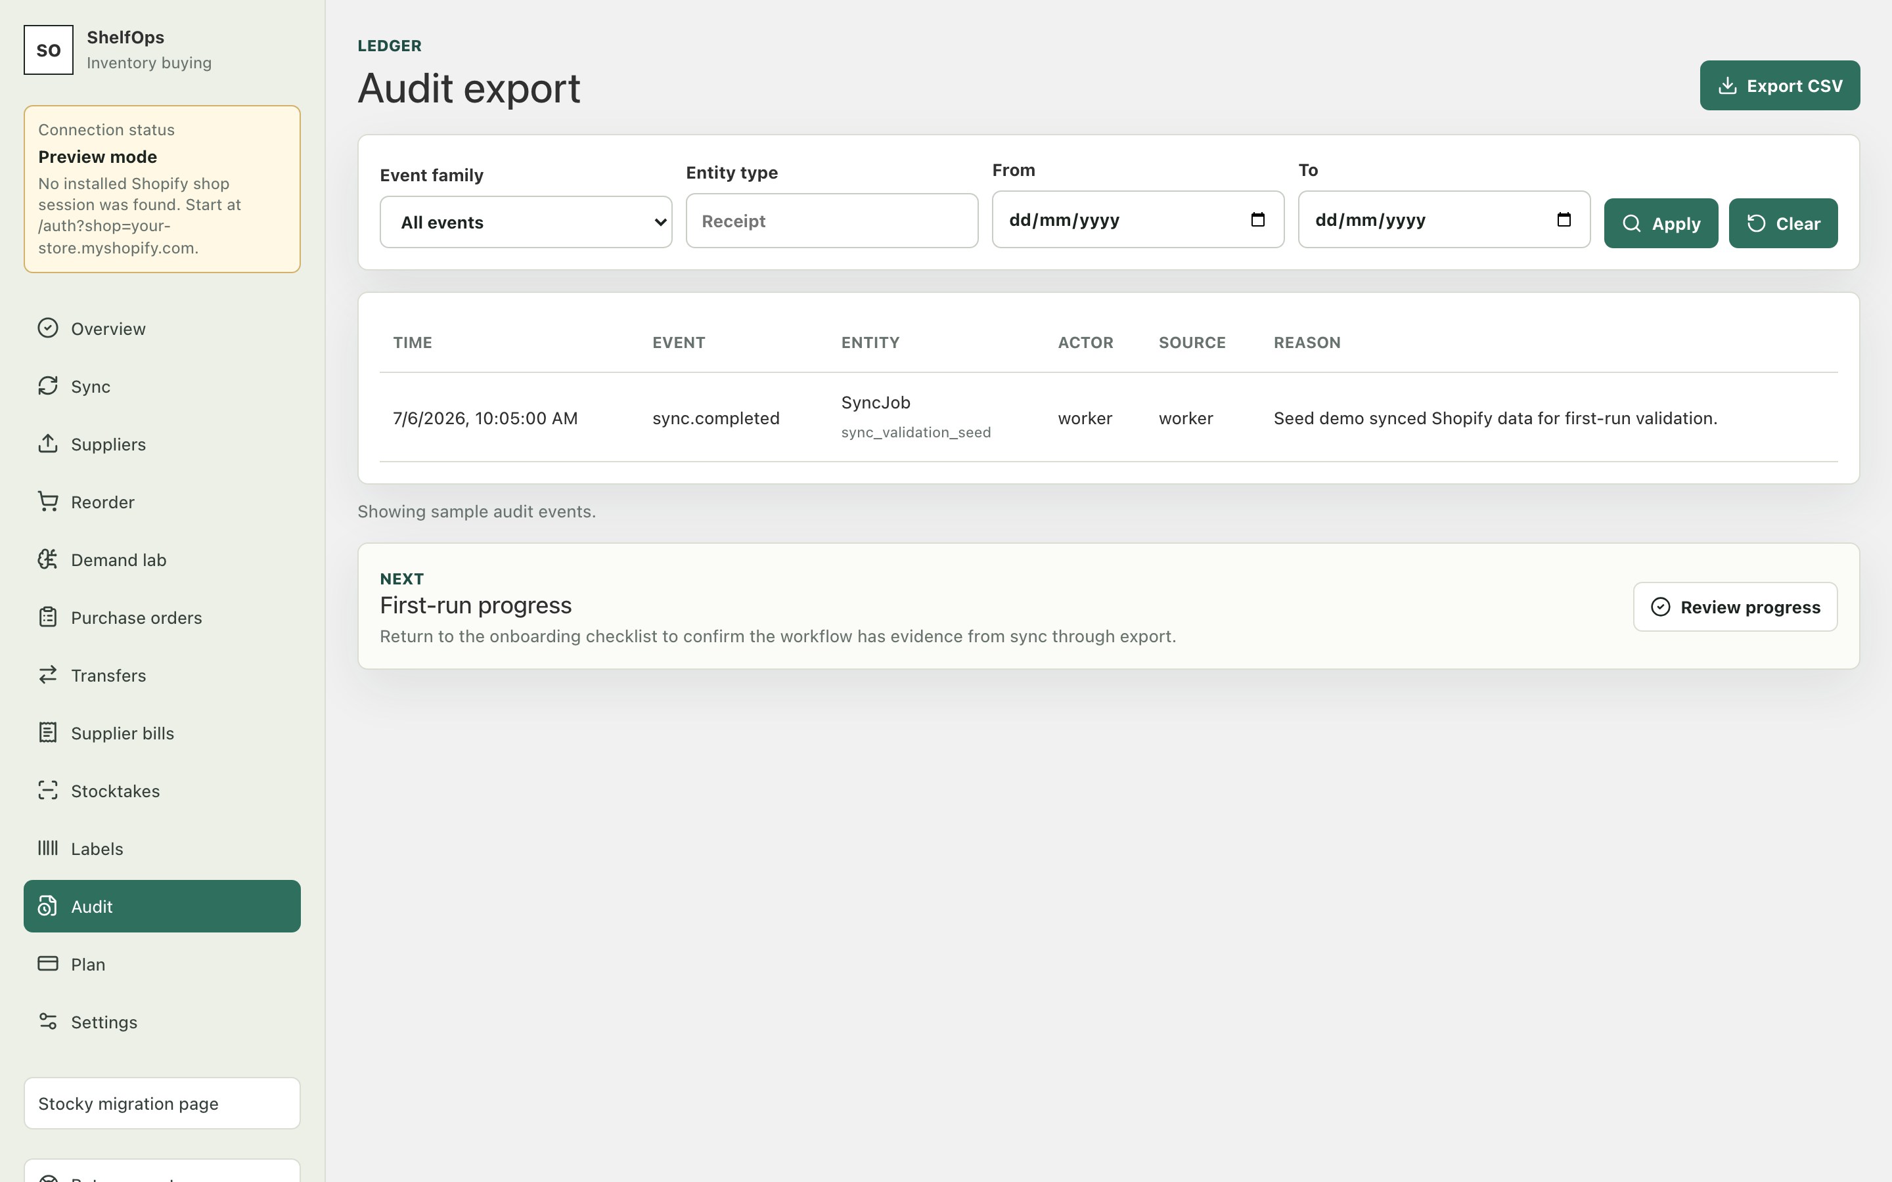Click the ENTITY column header
Screen dimensions: 1892x1182
870,342
